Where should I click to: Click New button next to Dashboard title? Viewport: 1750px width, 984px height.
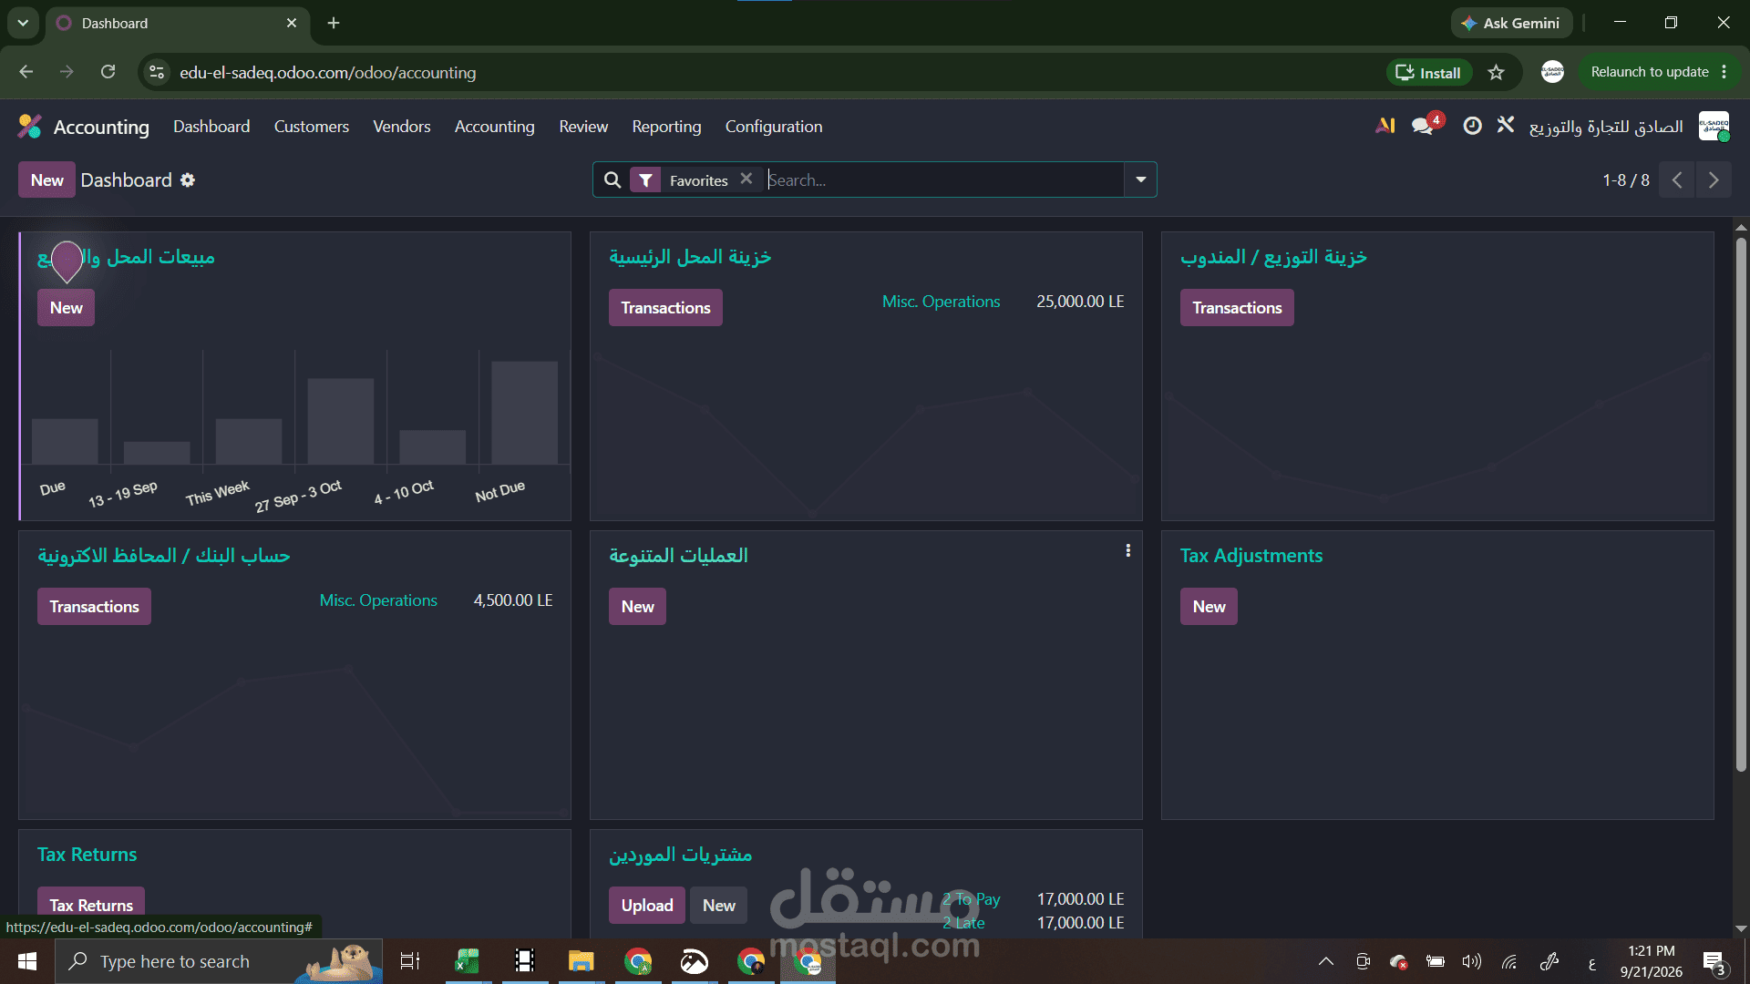click(x=46, y=180)
